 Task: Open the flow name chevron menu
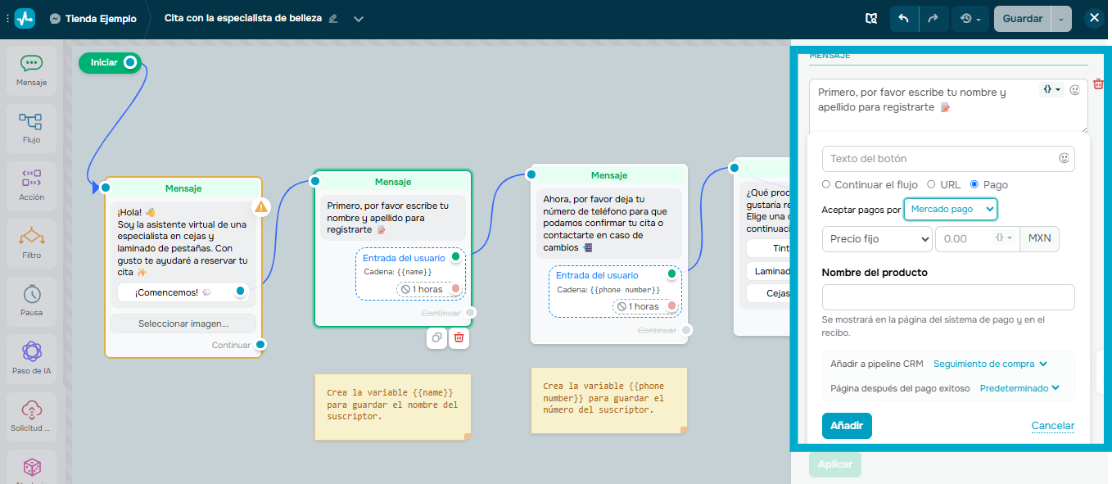[358, 18]
